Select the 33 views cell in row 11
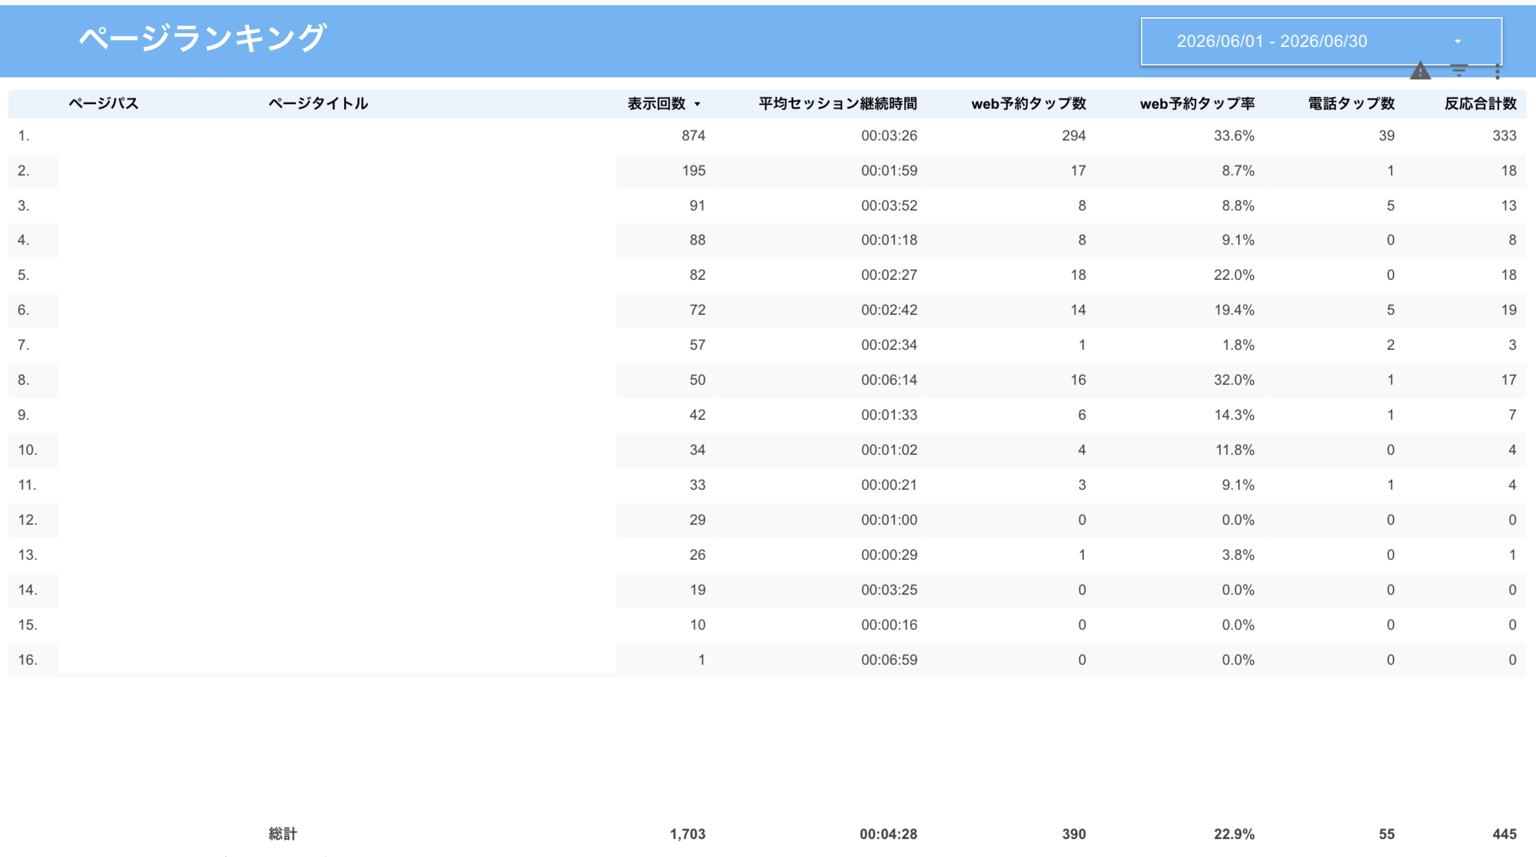This screenshot has height=857, width=1536. (697, 485)
